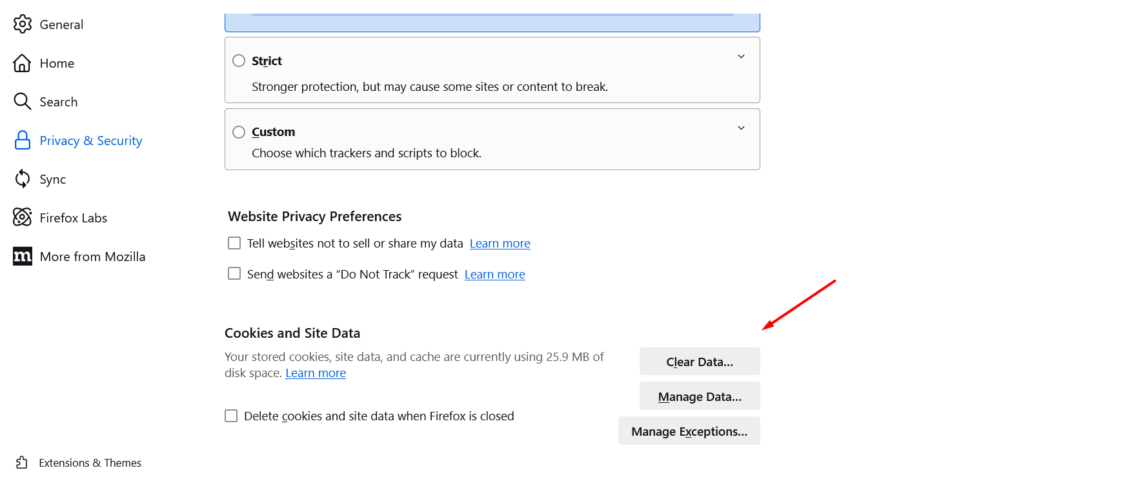The image size is (1134, 477).
Task: Open the Manage Exceptions dialog
Action: (689, 431)
